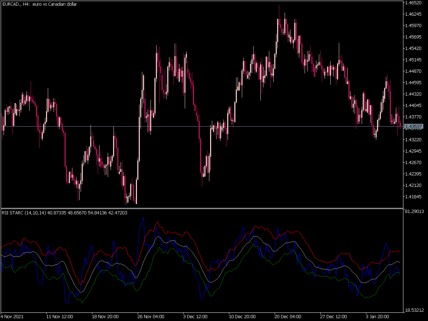This screenshot has height=321, width=428.
Task: Click the RSI STARC (14,10,14) indicator label
Action: coord(65,213)
